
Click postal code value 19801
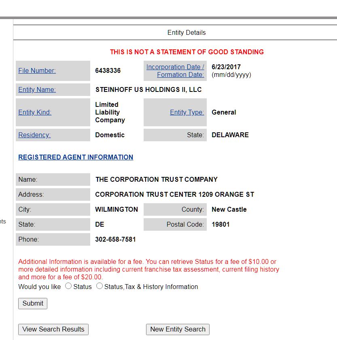coord(220,224)
